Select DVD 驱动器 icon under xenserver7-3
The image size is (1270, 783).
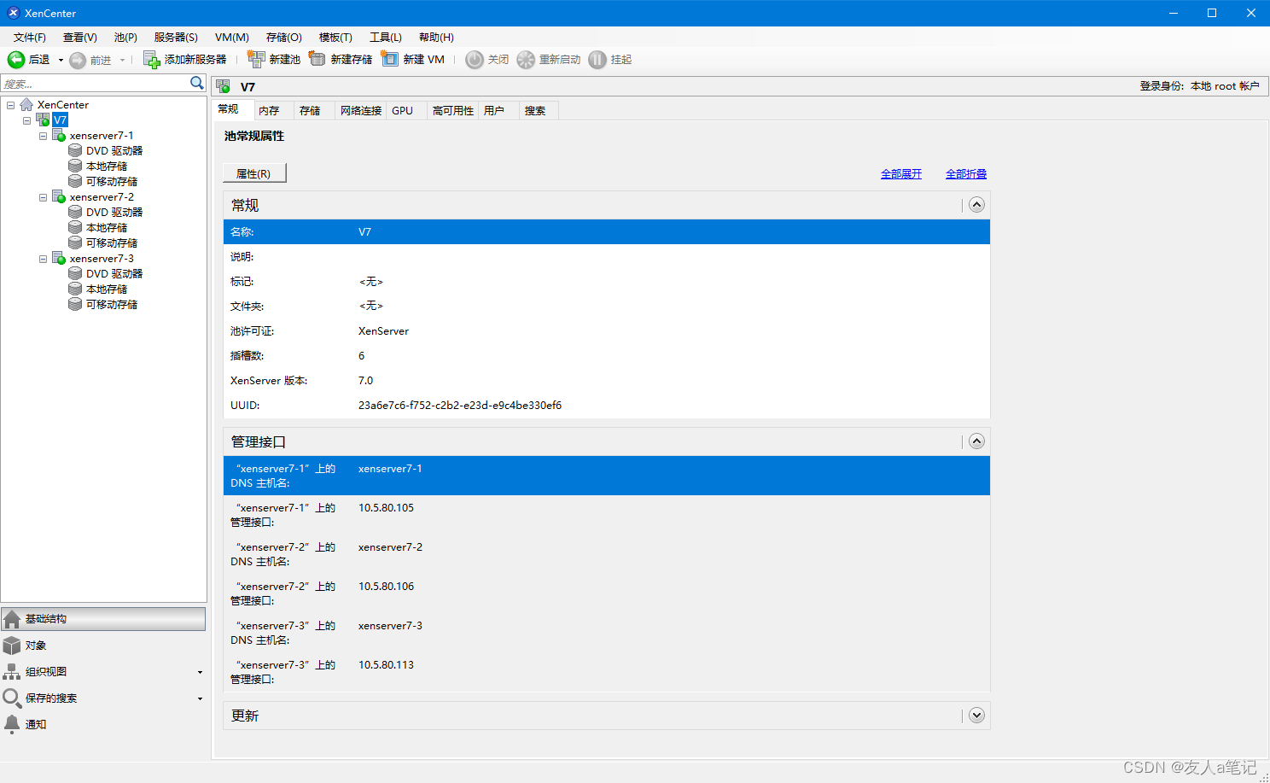point(75,273)
